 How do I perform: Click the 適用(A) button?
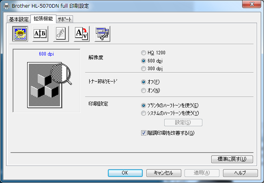pyautogui.click(x=202, y=173)
